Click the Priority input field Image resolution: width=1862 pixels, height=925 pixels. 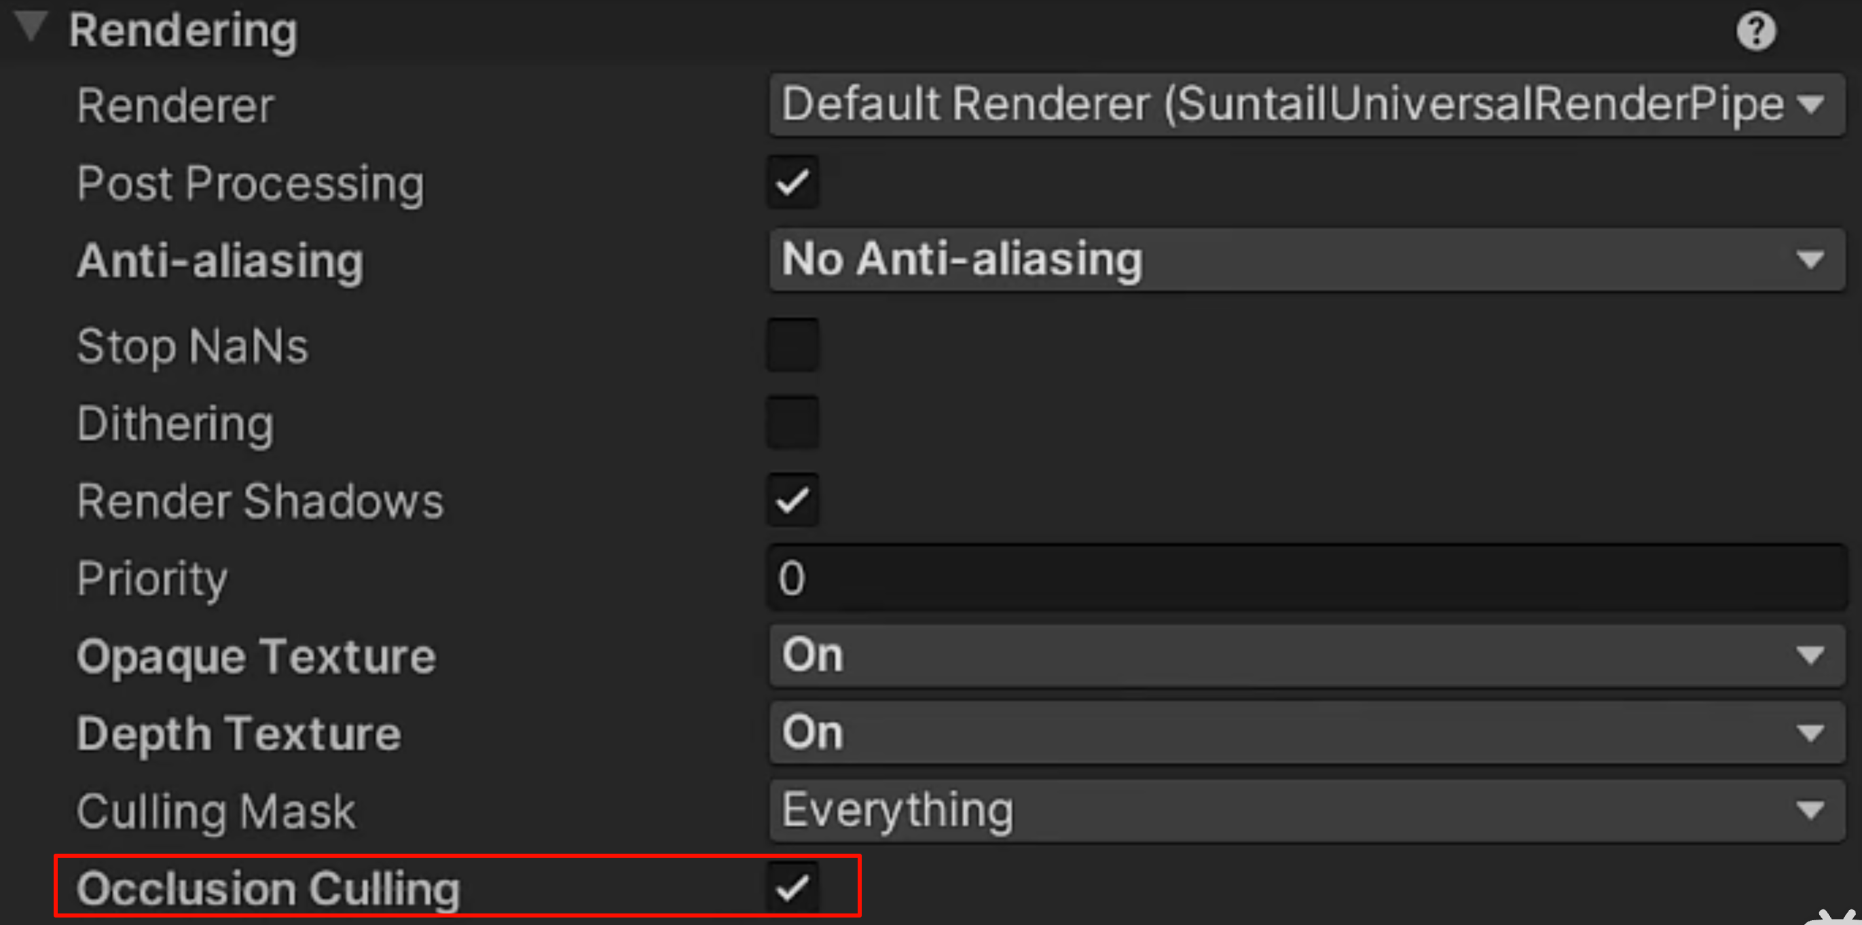click(1305, 578)
